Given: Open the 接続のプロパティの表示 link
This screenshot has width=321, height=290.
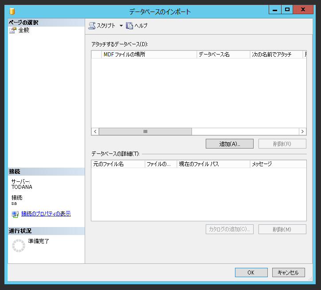Looking at the screenshot, I should [x=46, y=214].
